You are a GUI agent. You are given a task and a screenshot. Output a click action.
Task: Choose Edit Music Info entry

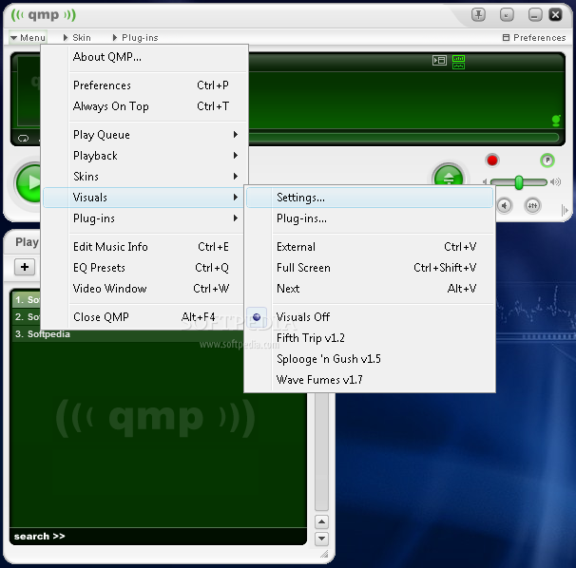click(x=144, y=247)
